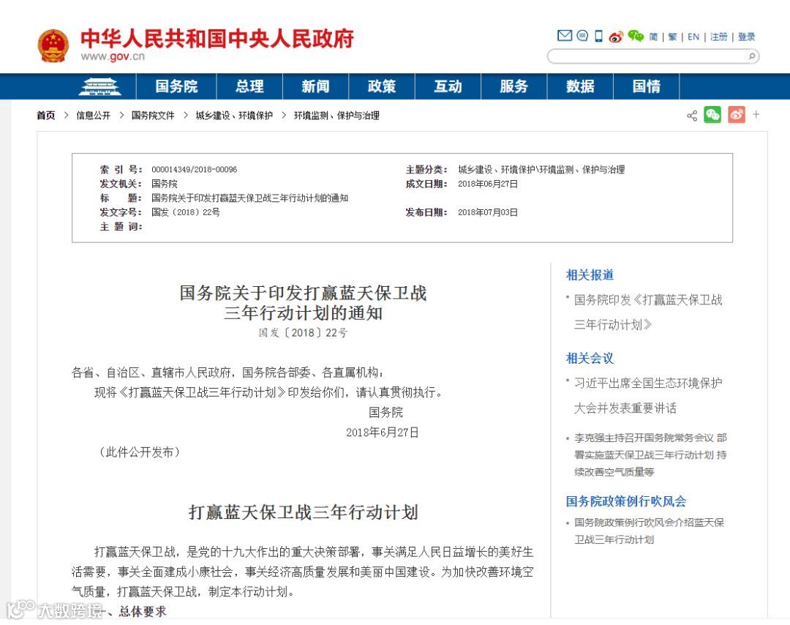The image size is (790, 625).
Task: Open the 服务 menu tab
Action: click(x=514, y=86)
